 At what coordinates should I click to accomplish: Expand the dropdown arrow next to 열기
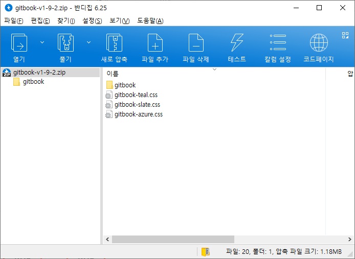point(42,42)
